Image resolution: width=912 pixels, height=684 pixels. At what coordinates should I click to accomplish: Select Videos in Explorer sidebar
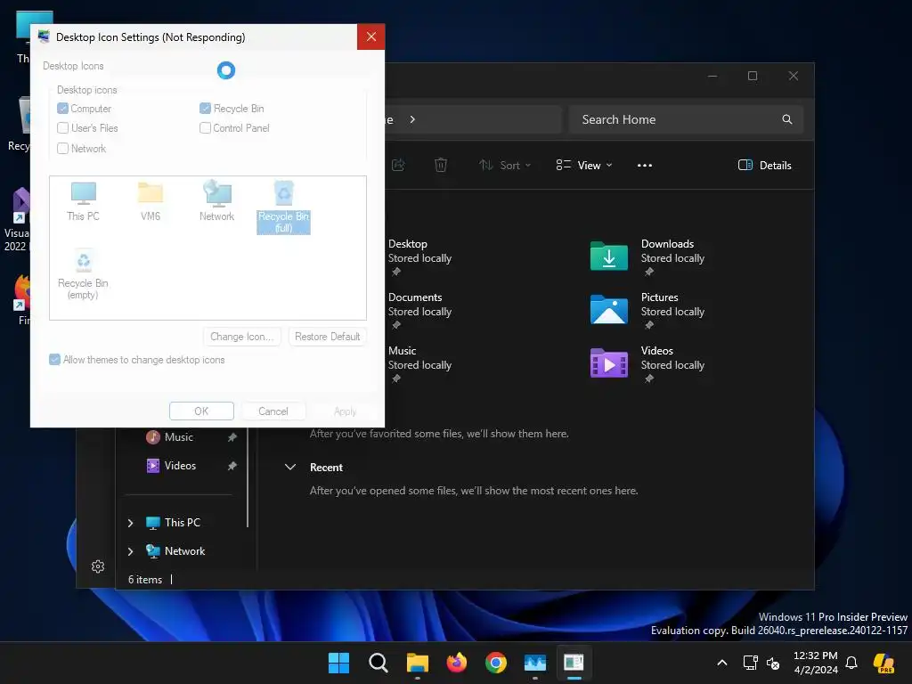[x=180, y=465]
